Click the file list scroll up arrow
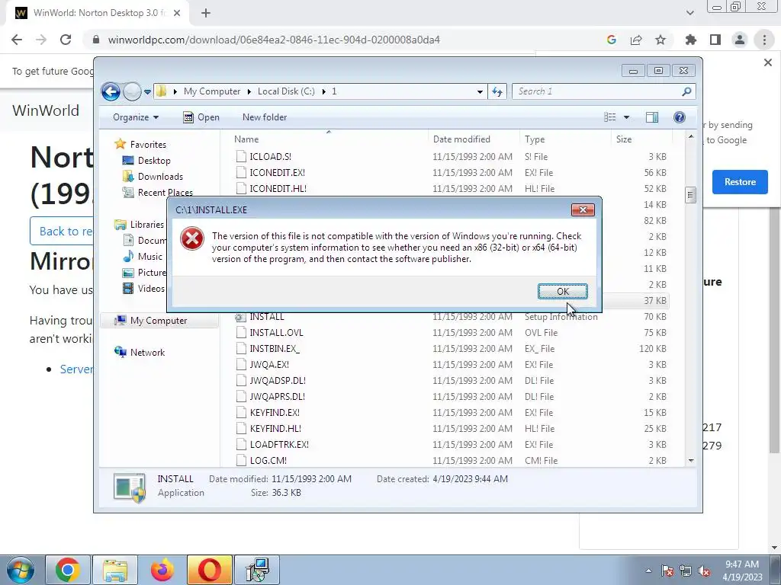 690,137
